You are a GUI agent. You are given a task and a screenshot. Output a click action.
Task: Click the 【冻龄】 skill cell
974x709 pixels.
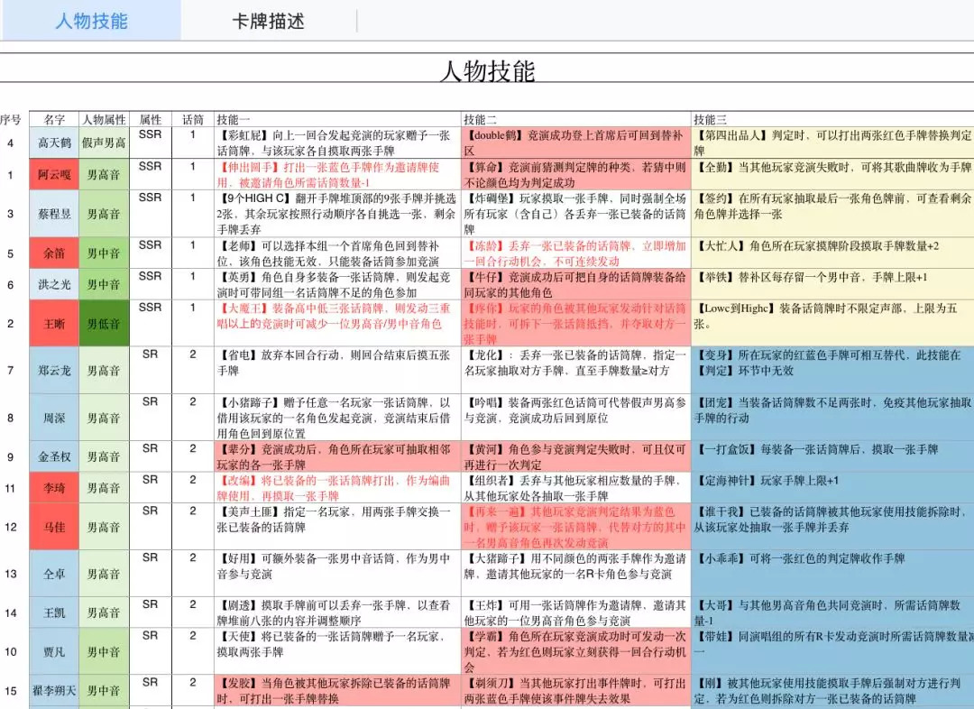click(x=576, y=253)
